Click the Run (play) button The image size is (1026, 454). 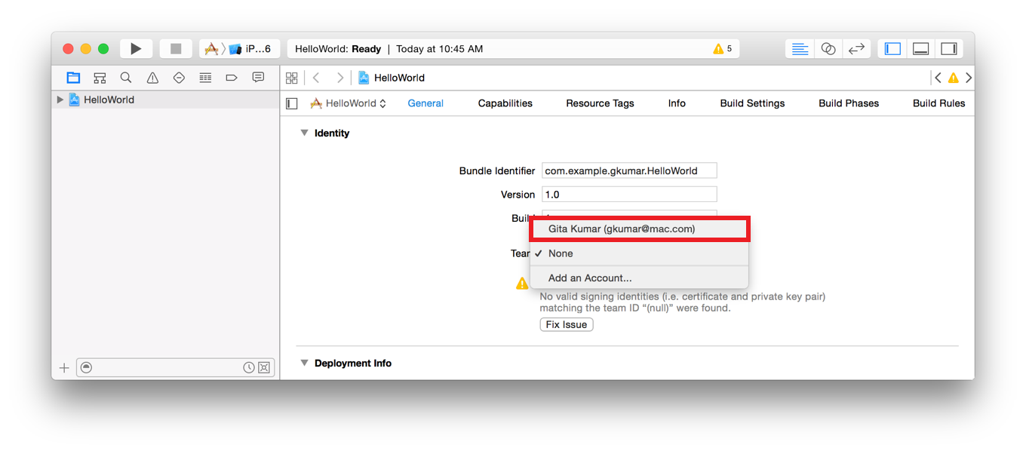(136, 49)
